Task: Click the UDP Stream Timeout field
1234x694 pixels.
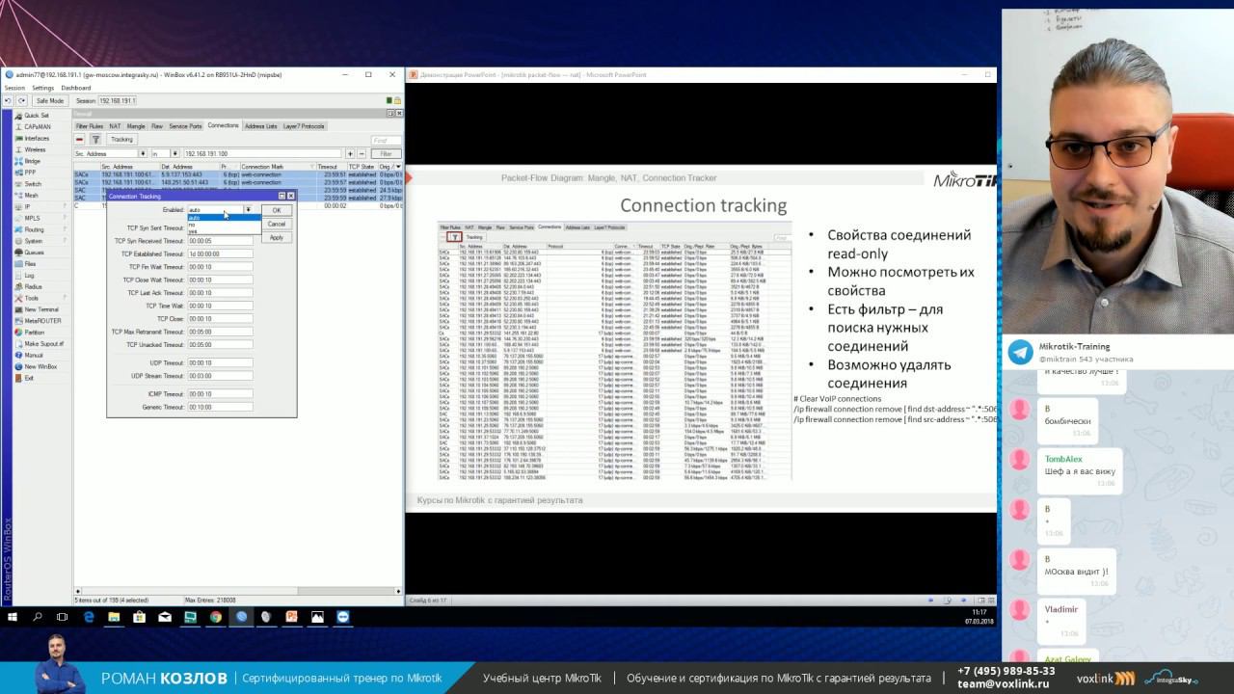Action: (x=220, y=376)
